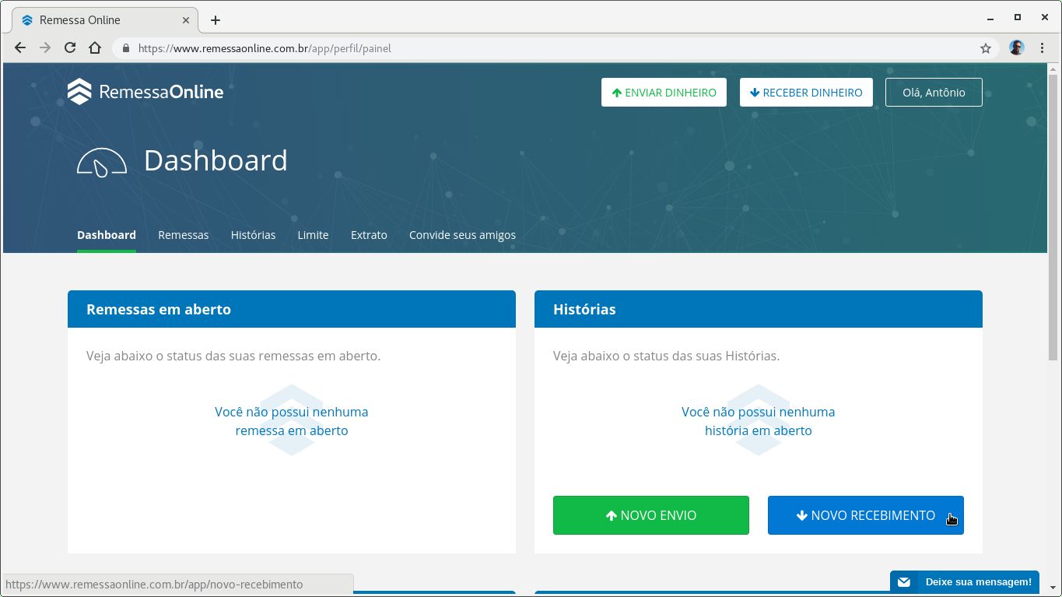Click RECEBER DINHEIRO button
Screen dimensions: 1062x597
pyautogui.click(x=806, y=93)
